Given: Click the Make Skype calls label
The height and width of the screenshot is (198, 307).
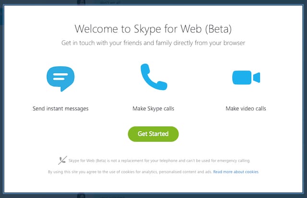Looking at the screenshot, I should [153, 109].
